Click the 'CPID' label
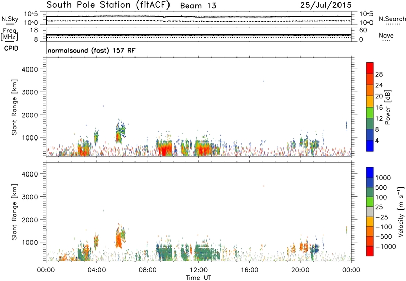The image size is (406, 281). pos(11,48)
